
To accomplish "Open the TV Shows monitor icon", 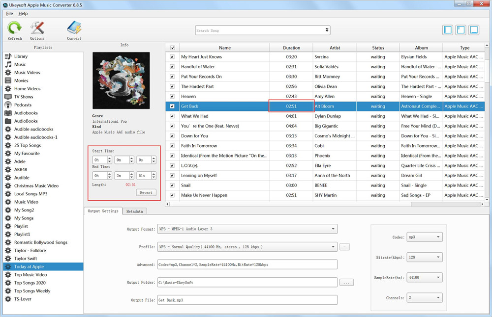I will pos(8,97).
